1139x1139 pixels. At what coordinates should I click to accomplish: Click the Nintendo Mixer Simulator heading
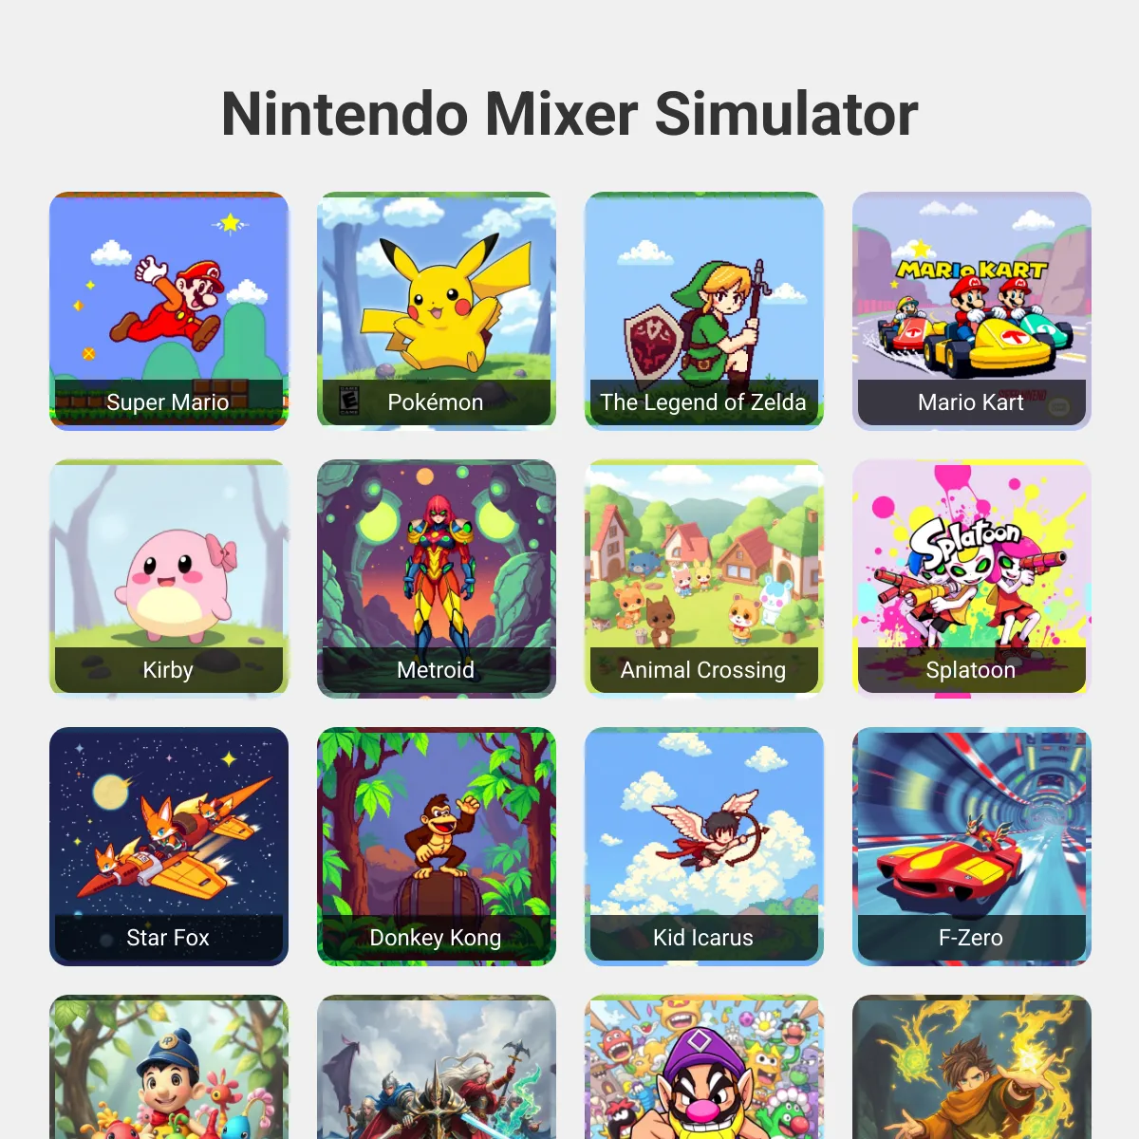[x=569, y=114]
